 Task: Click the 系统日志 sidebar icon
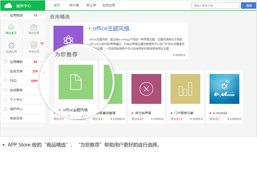(5, 119)
